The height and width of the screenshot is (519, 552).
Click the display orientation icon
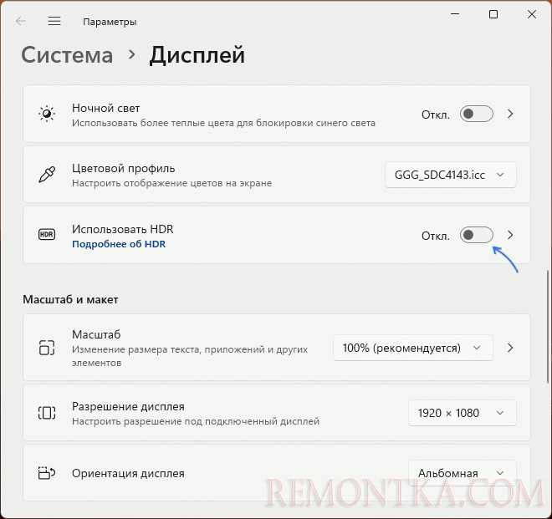pos(47,473)
